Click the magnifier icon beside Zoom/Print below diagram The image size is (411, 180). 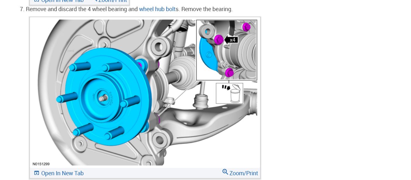click(225, 172)
